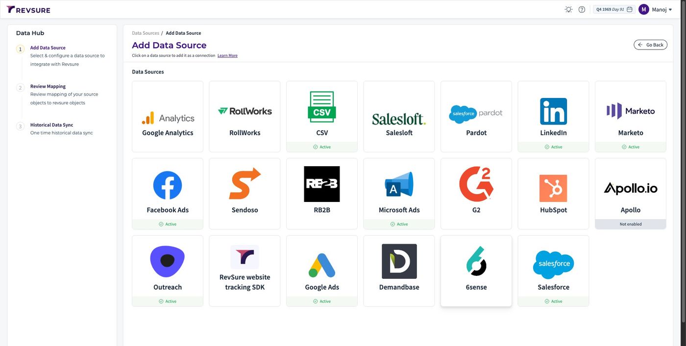Click step number 2 circle

click(20, 88)
